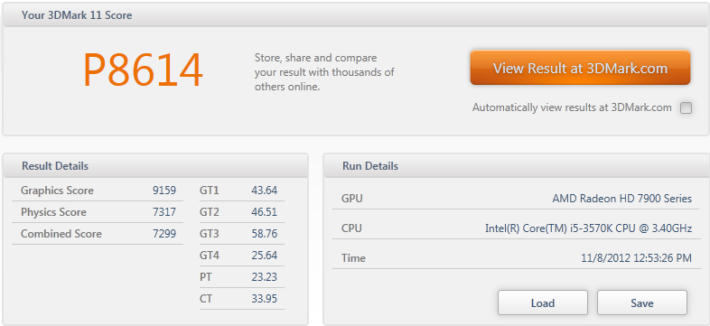Click the Graphics Score row
Screen dimensions: 710x326
pos(98,191)
